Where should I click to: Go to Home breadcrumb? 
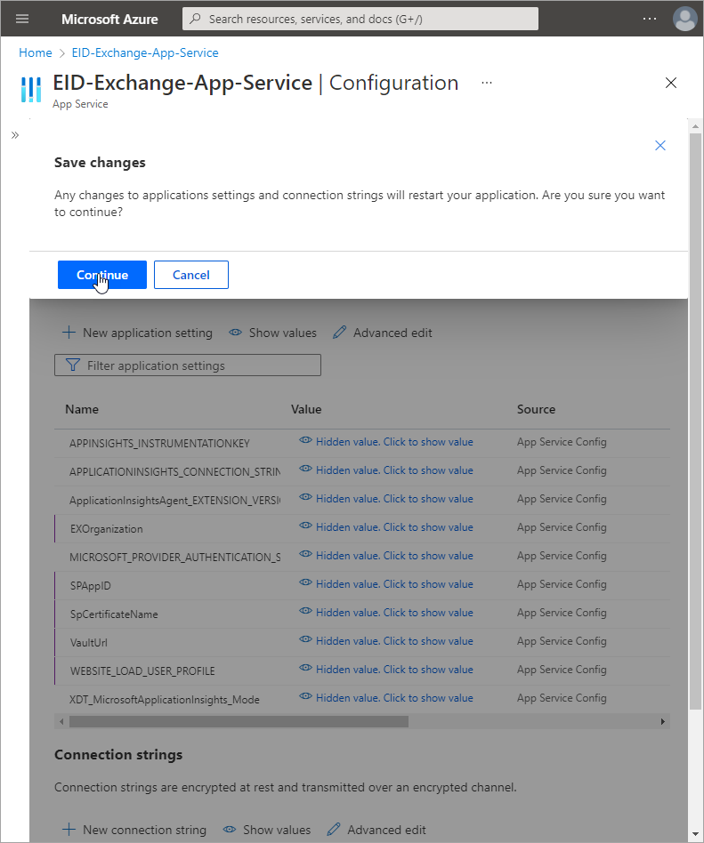(x=36, y=52)
